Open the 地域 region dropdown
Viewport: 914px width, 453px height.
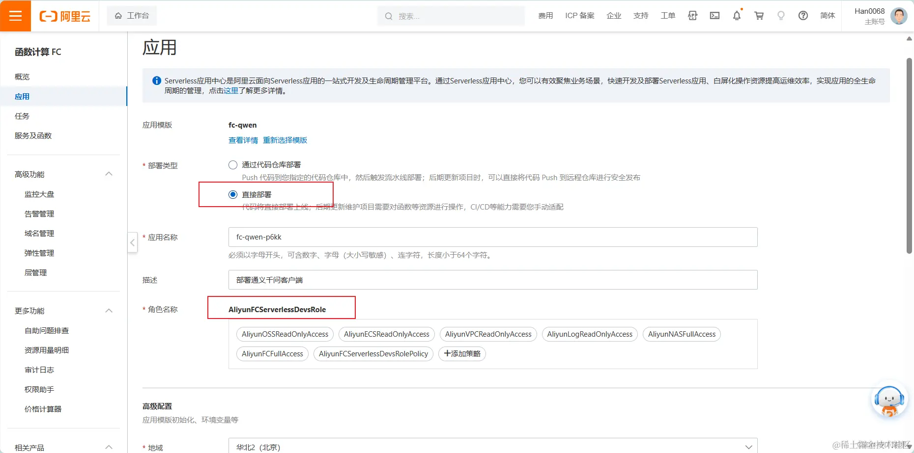point(493,446)
